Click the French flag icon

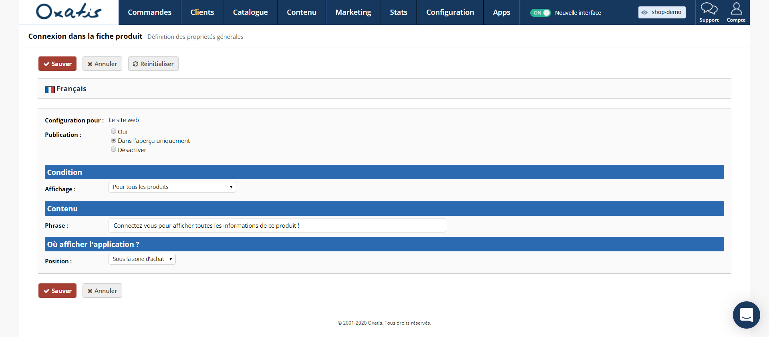(50, 90)
